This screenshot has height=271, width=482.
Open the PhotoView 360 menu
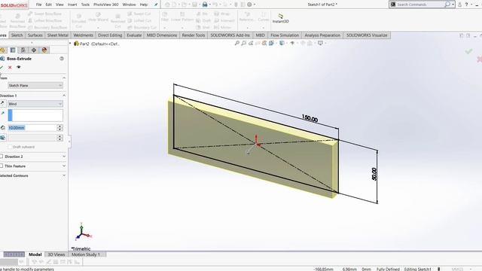click(105, 5)
